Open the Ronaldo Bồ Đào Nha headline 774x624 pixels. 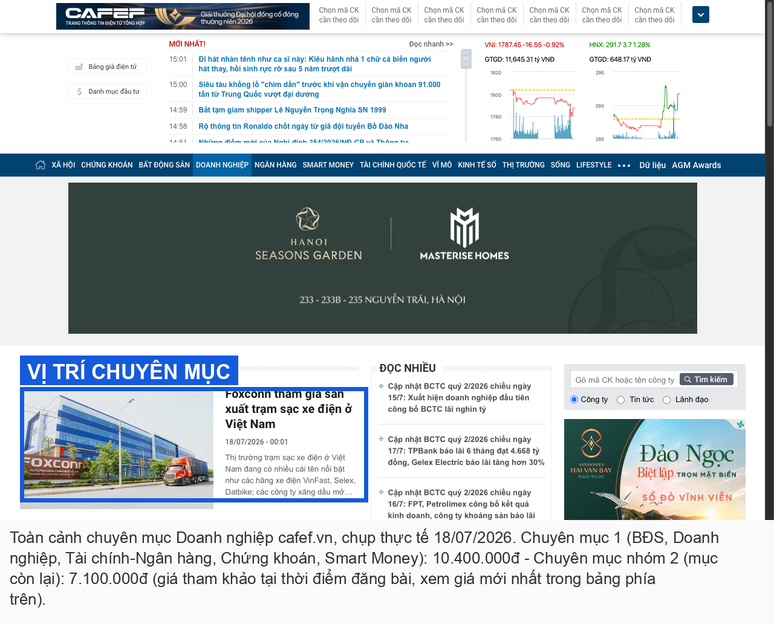click(x=303, y=126)
